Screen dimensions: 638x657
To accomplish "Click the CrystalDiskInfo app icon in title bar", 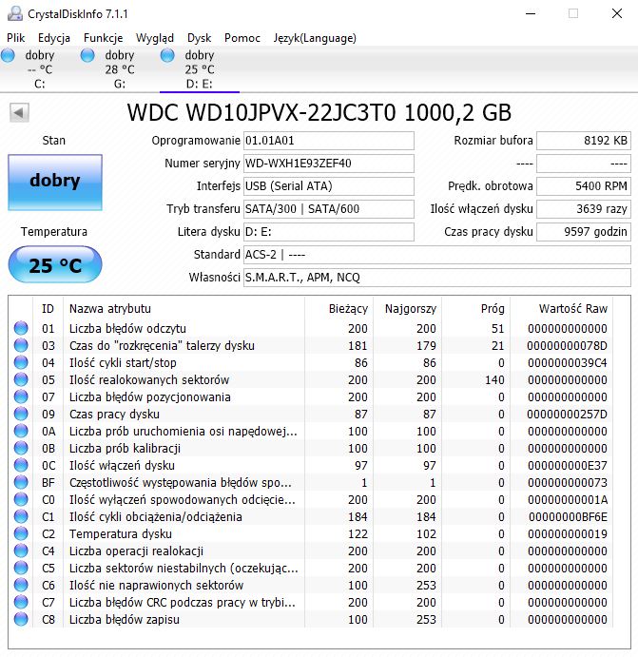I will pos(15,14).
